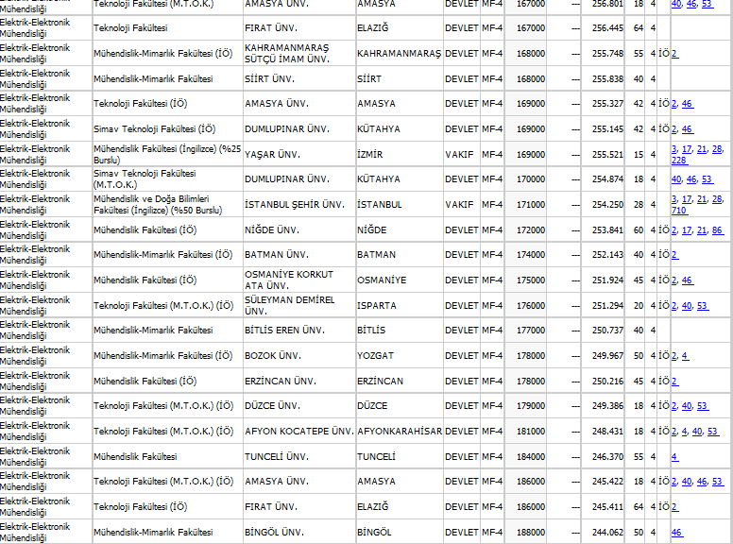The width and height of the screenshot is (733, 544).
Task: Open footnote link 46 in Bingöl Ünv. row
Action: 676,532
